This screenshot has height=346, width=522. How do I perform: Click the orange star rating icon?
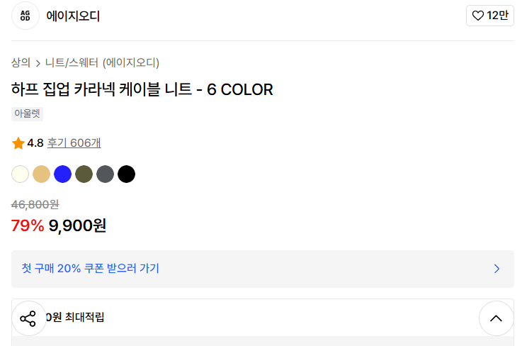click(x=18, y=143)
